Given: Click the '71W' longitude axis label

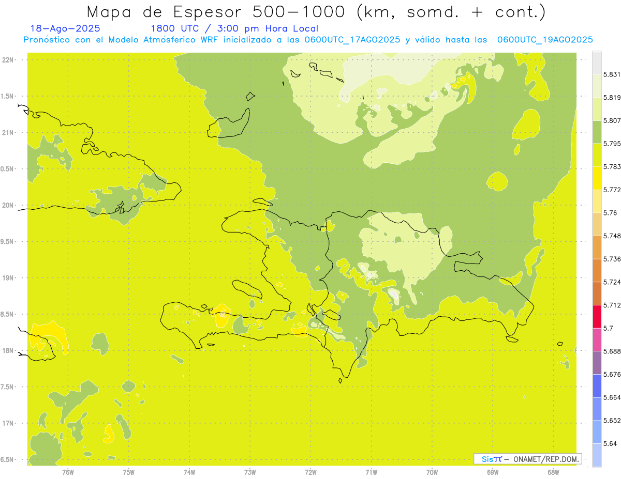Looking at the screenshot, I should click(371, 472).
